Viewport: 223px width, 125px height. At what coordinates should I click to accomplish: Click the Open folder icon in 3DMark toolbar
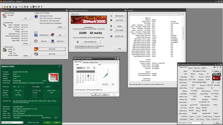point(5,7)
